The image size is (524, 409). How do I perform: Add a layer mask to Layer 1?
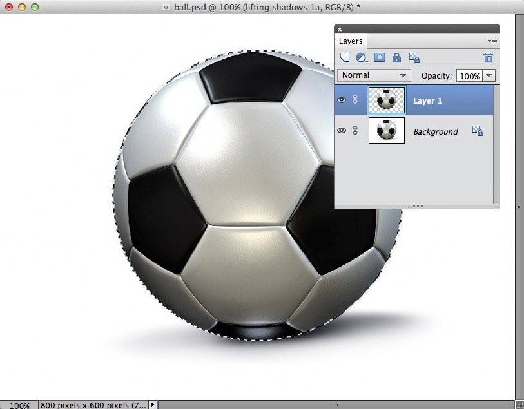pos(380,58)
